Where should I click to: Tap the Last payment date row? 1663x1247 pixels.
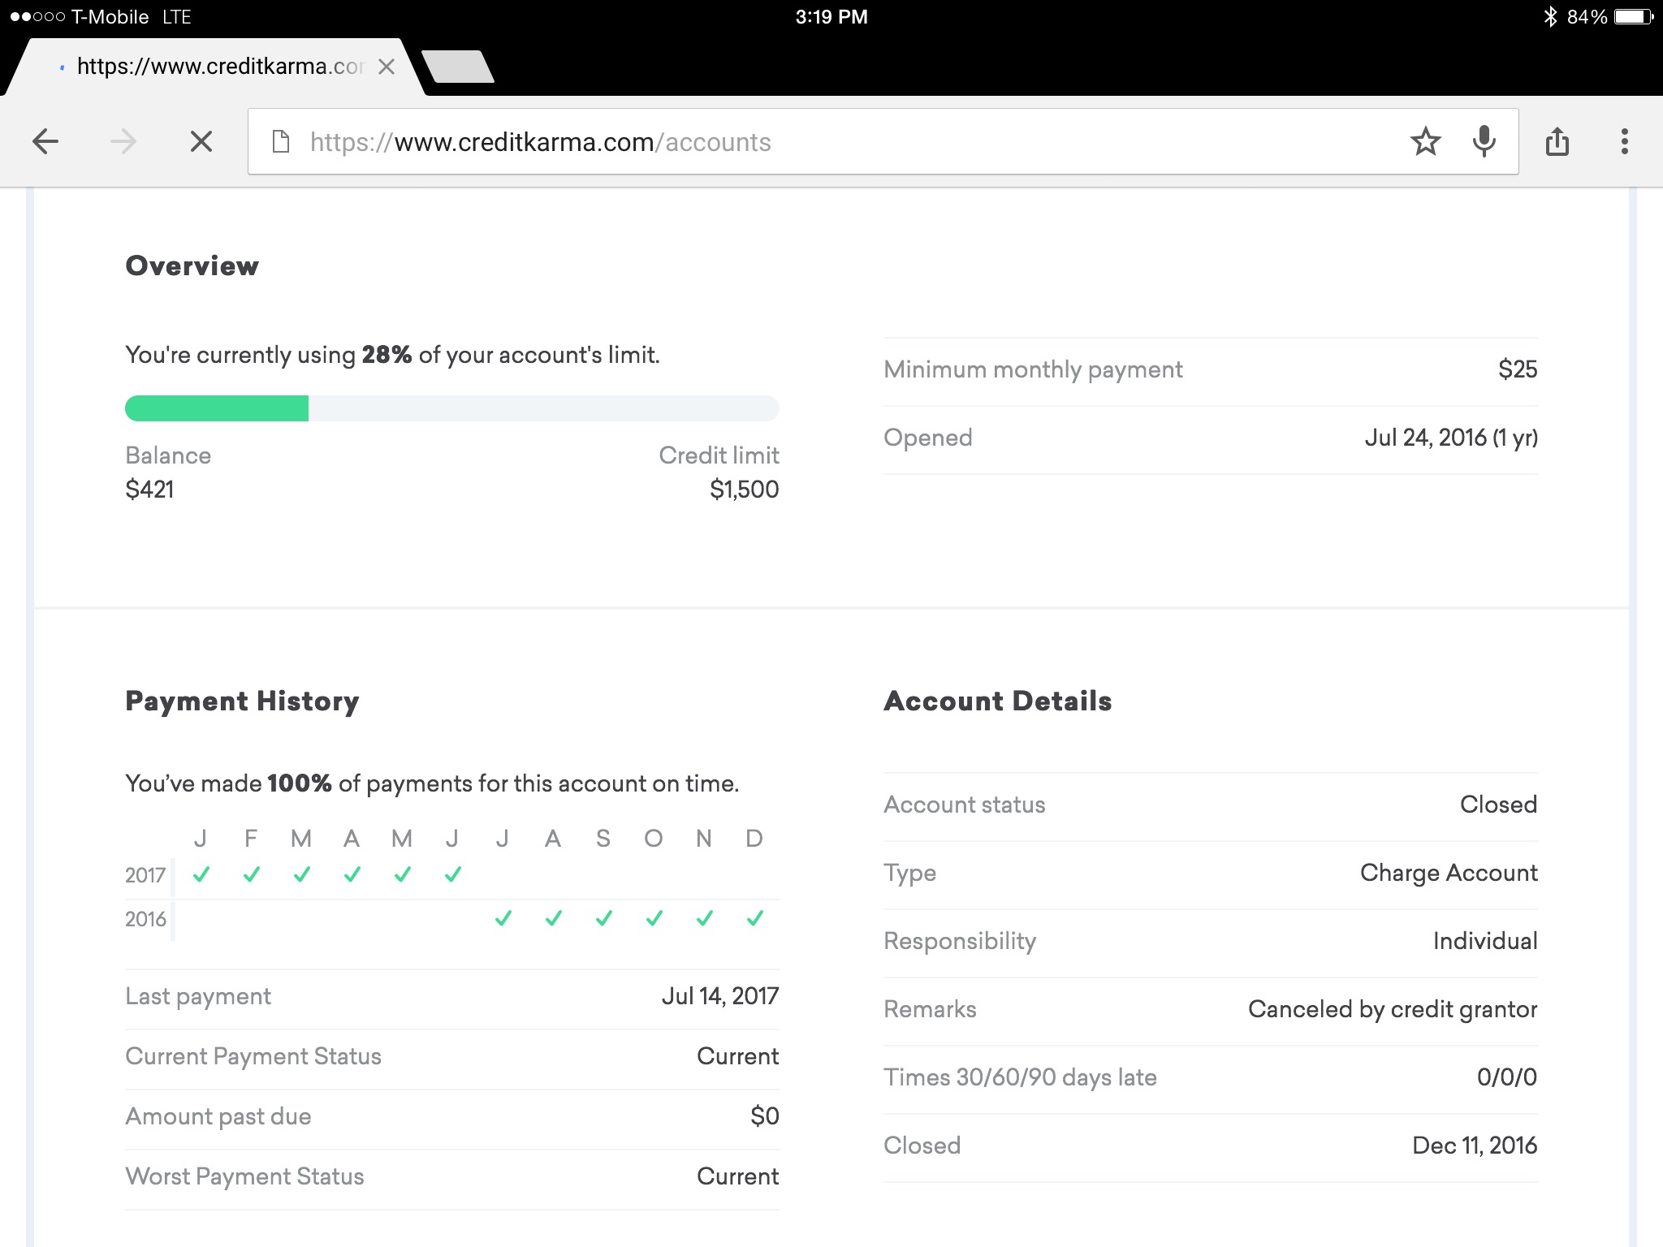point(451,996)
